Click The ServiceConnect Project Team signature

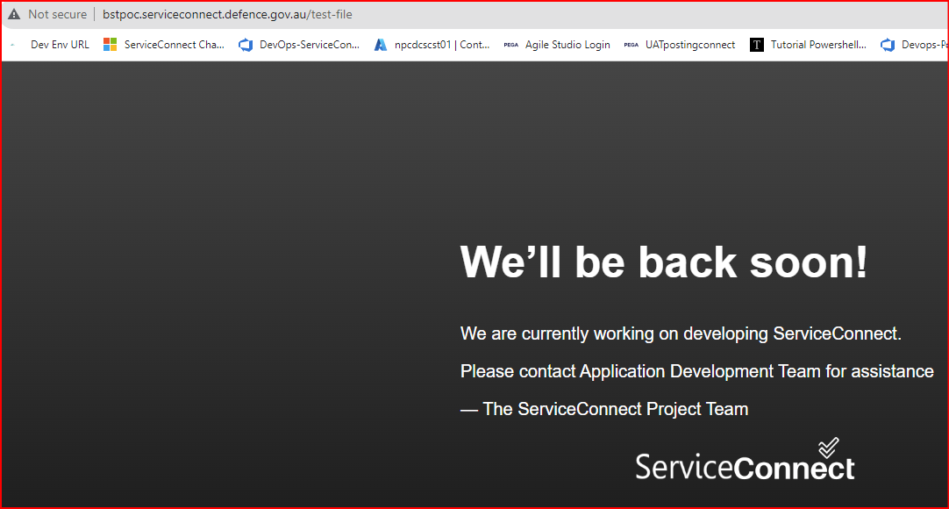(604, 409)
